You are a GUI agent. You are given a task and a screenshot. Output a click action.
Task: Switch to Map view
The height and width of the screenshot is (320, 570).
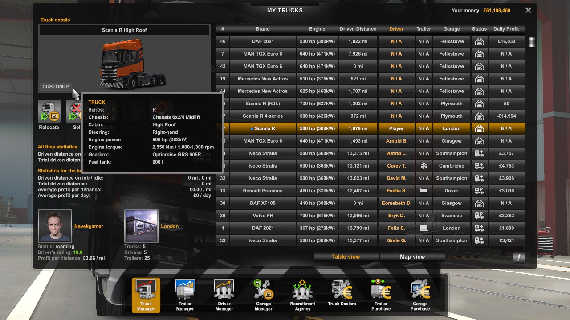[412, 257]
